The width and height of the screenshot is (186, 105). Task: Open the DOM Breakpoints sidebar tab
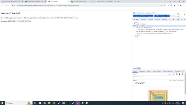pos(168,71)
